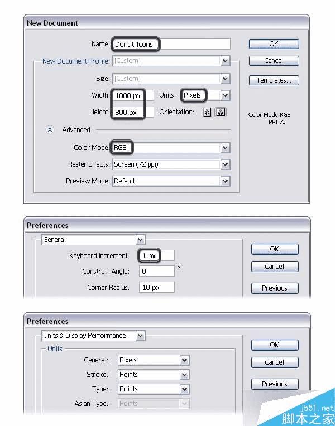Image resolution: width=335 pixels, height=426 pixels.
Task: Click the "Advanced" label
Action: pyautogui.click(x=76, y=130)
